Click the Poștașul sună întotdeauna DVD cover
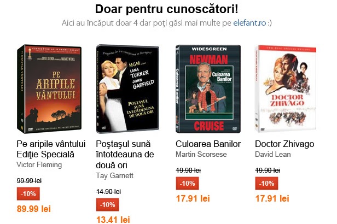Viewport: 337px width, 224px height. (x=127, y=89)
